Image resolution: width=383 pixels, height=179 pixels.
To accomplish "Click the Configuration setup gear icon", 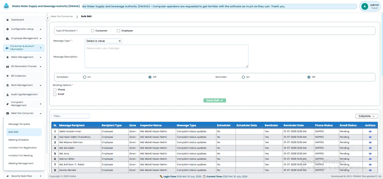I will [x=7, y=29].
